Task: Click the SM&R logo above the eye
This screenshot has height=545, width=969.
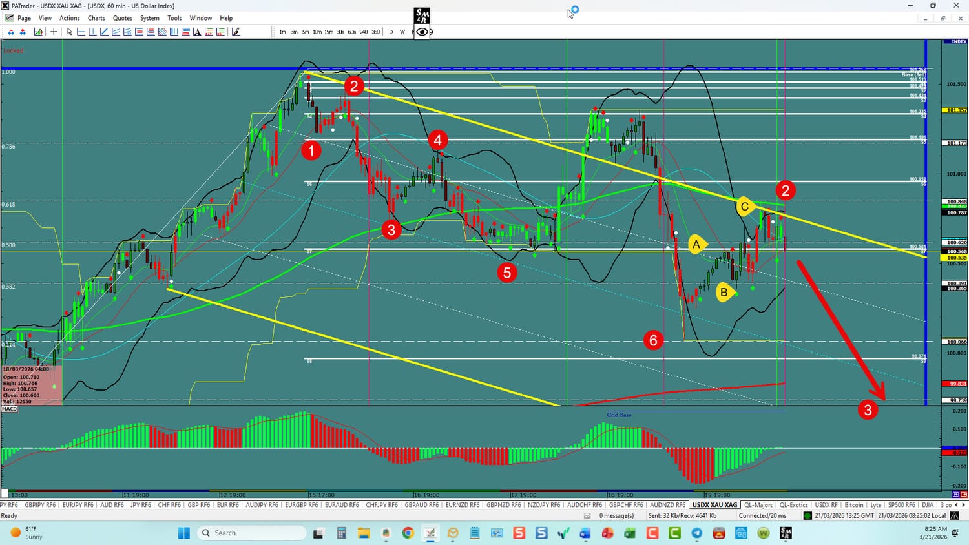Action: tap(422, 15)
